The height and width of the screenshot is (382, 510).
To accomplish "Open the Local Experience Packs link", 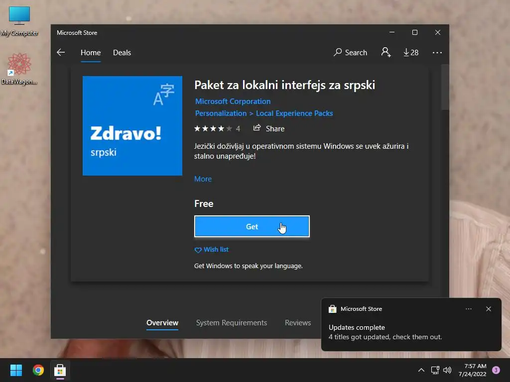I will point(294,113).
